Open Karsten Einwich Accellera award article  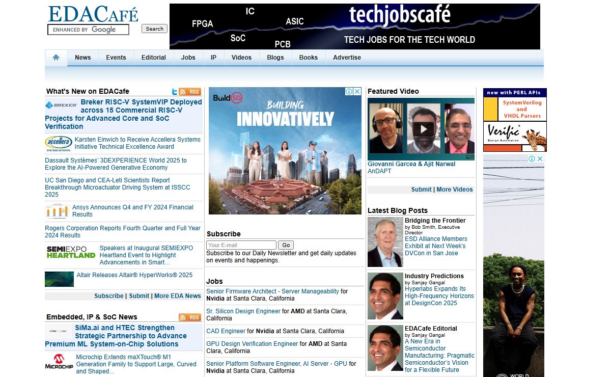pyautogui.click(x=137, y=143)
